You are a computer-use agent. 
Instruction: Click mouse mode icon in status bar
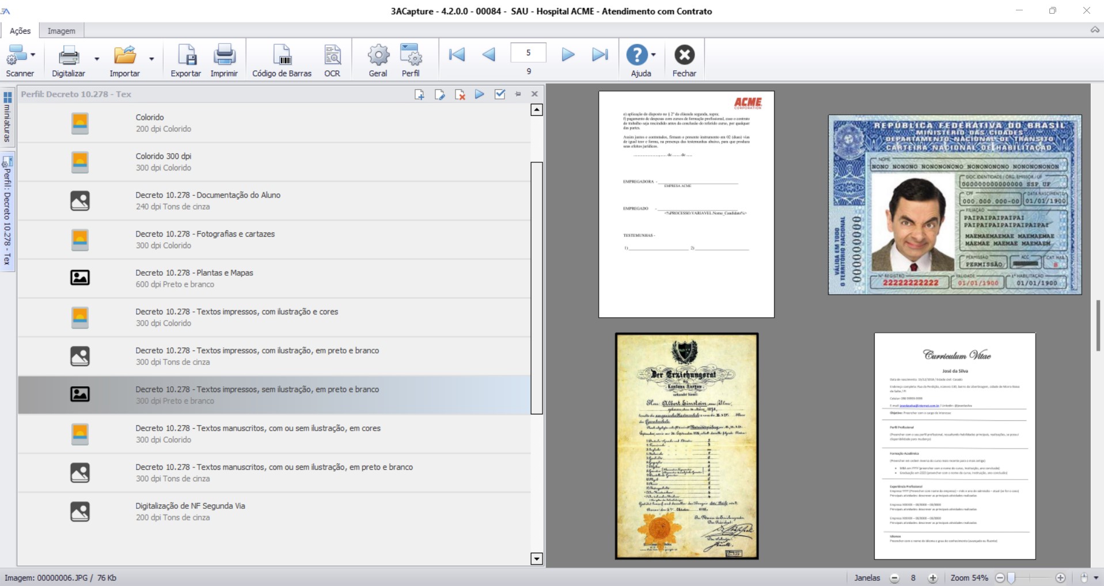[x=1084, y=578]
